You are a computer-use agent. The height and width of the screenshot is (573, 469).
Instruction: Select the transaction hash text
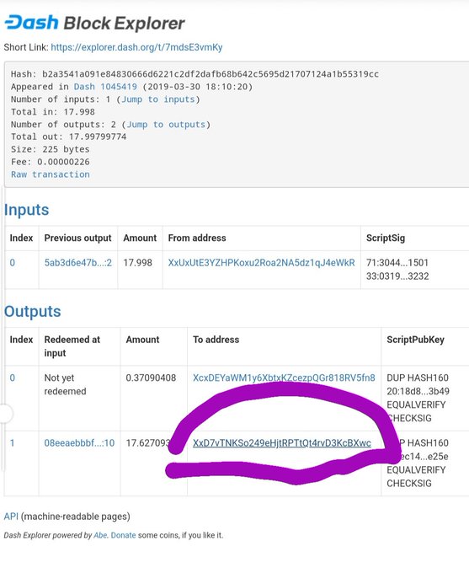211,74
